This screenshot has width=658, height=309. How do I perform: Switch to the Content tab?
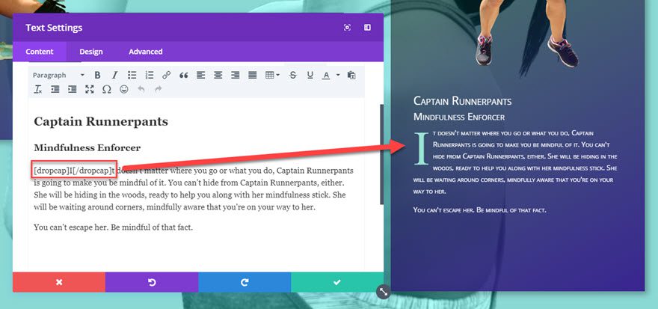[x=40, y=52]
